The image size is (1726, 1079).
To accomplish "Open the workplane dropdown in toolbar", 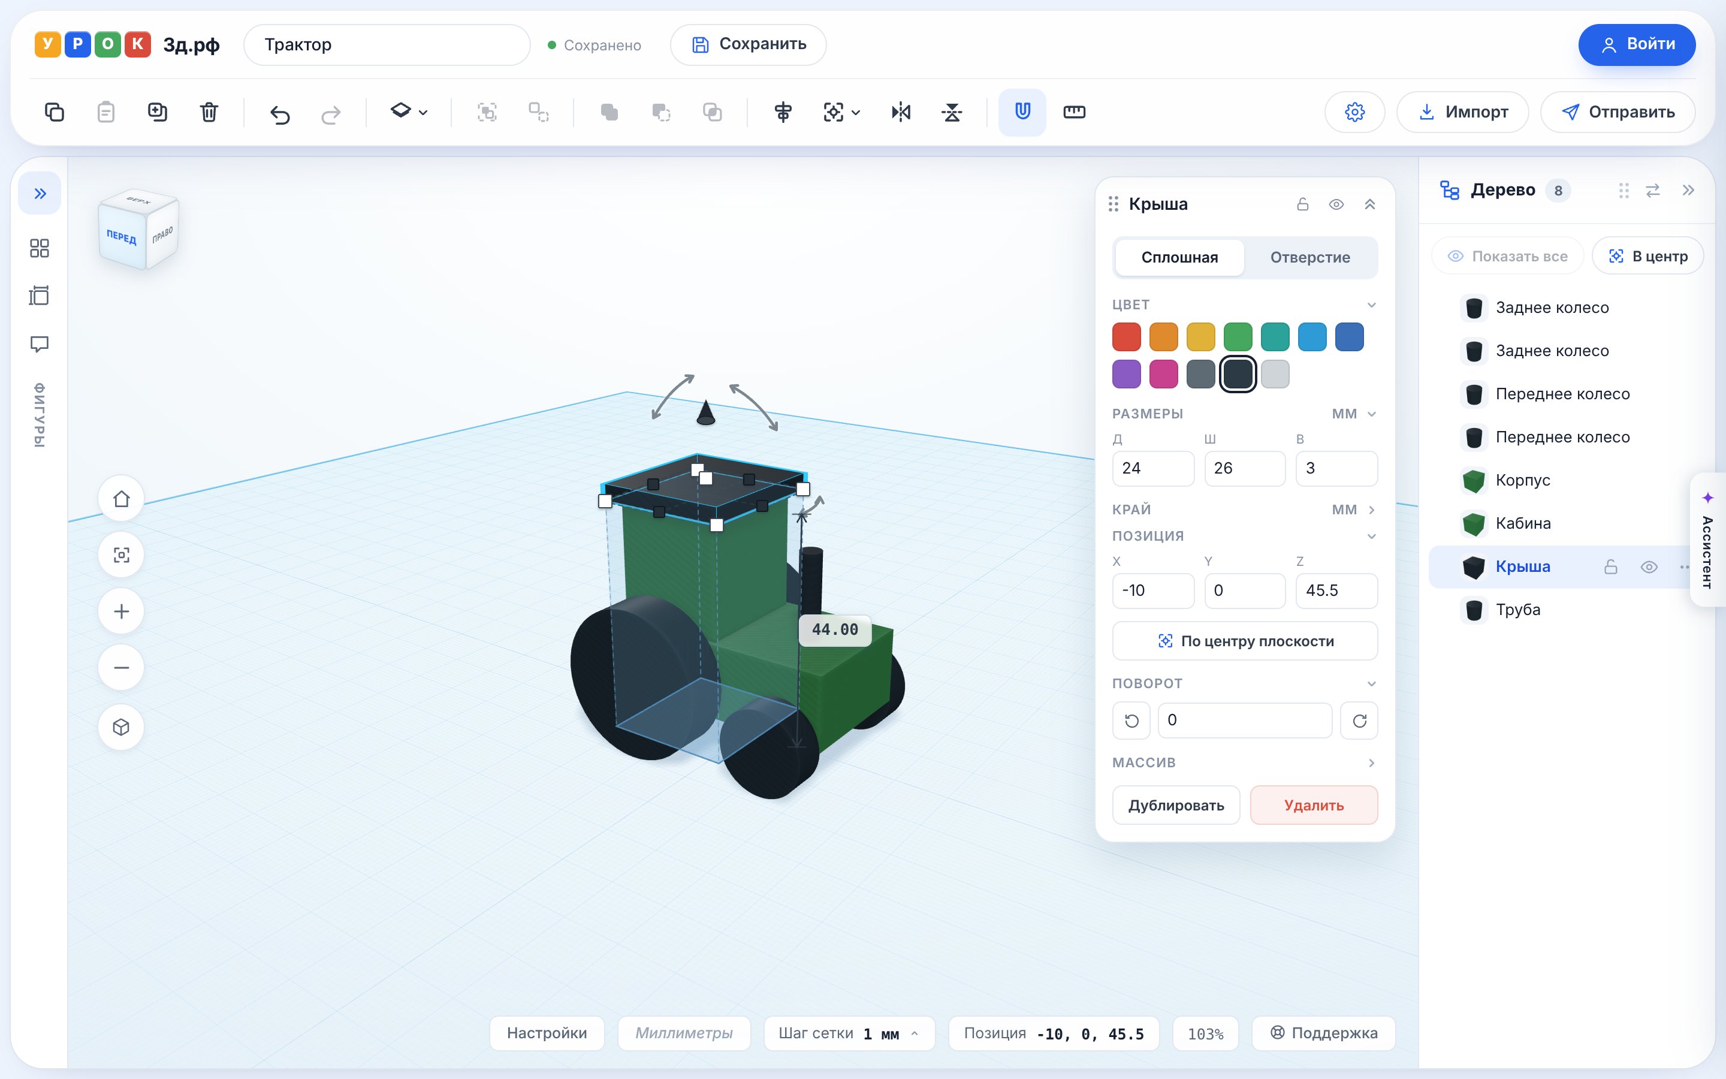I will (x=409, y=112).
